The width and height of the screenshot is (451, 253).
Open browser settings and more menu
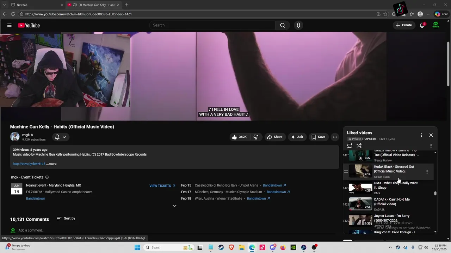pos(428,14)
